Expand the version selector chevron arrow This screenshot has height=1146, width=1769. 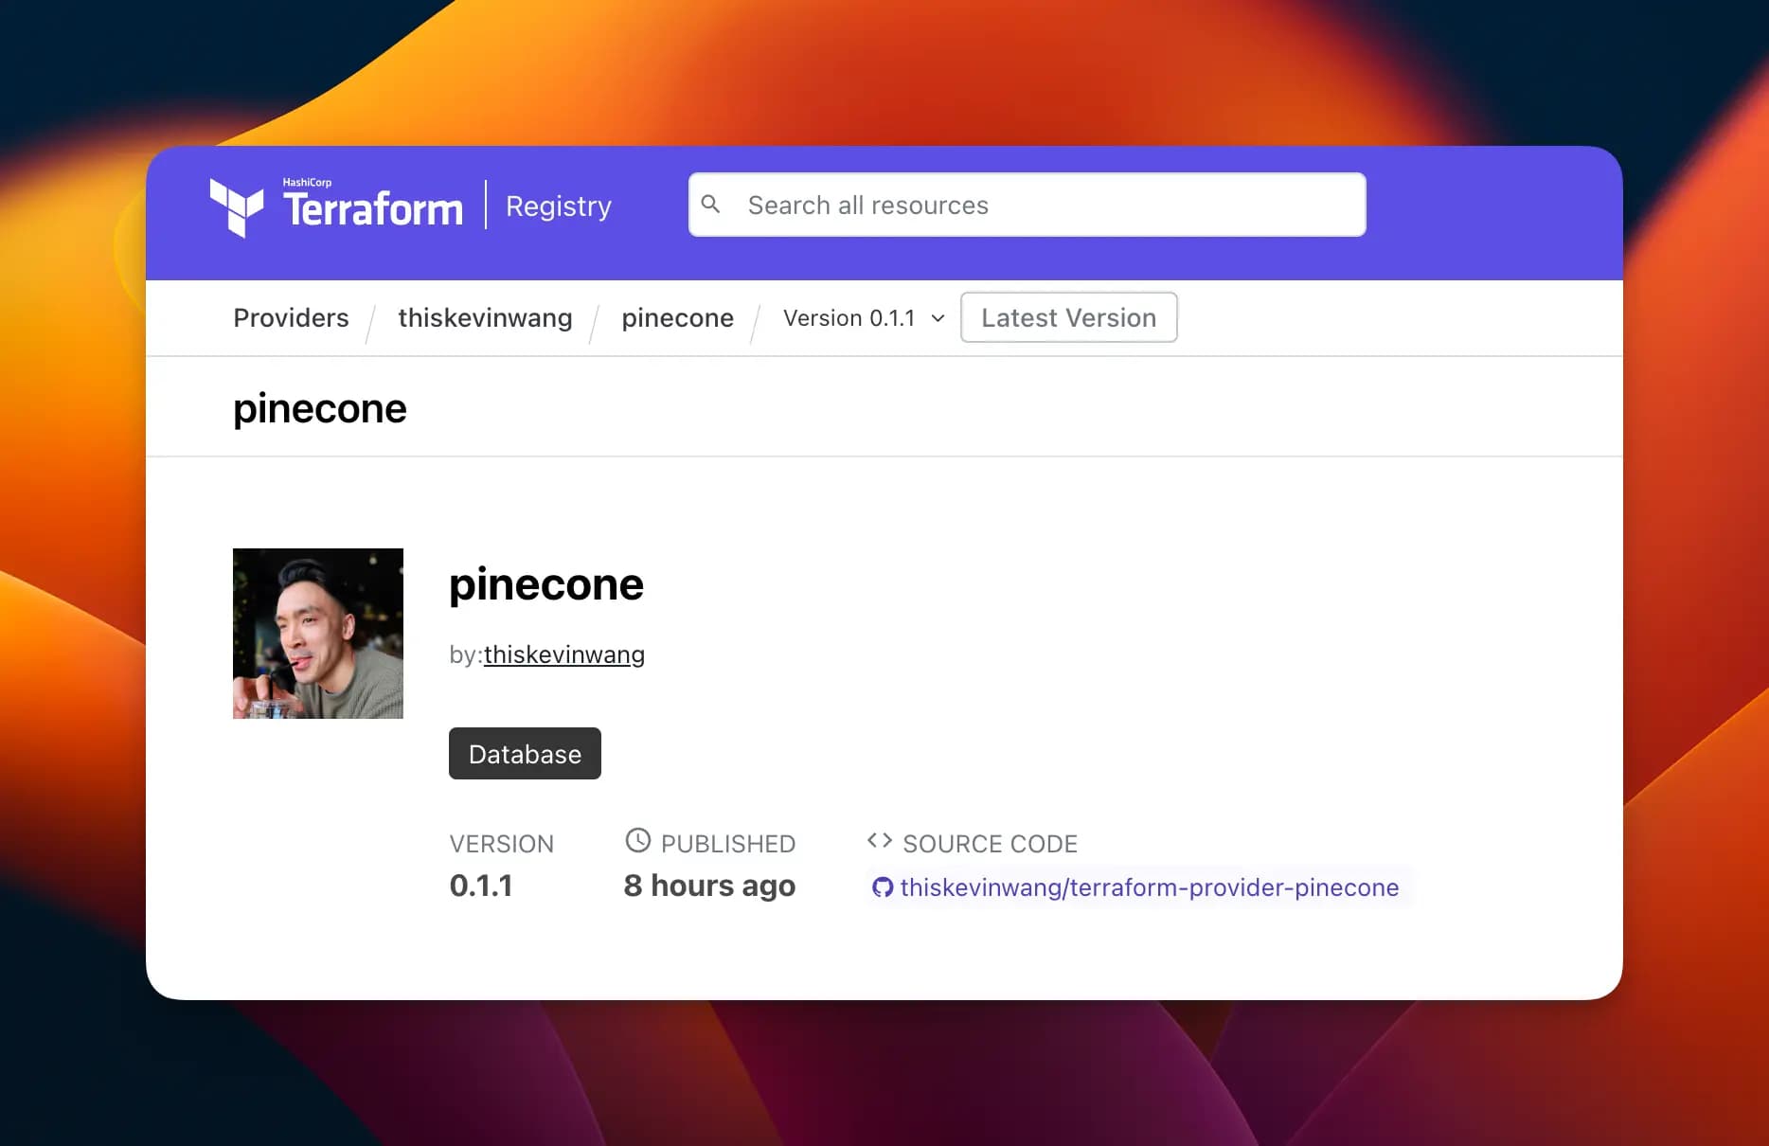coord(938,318)
